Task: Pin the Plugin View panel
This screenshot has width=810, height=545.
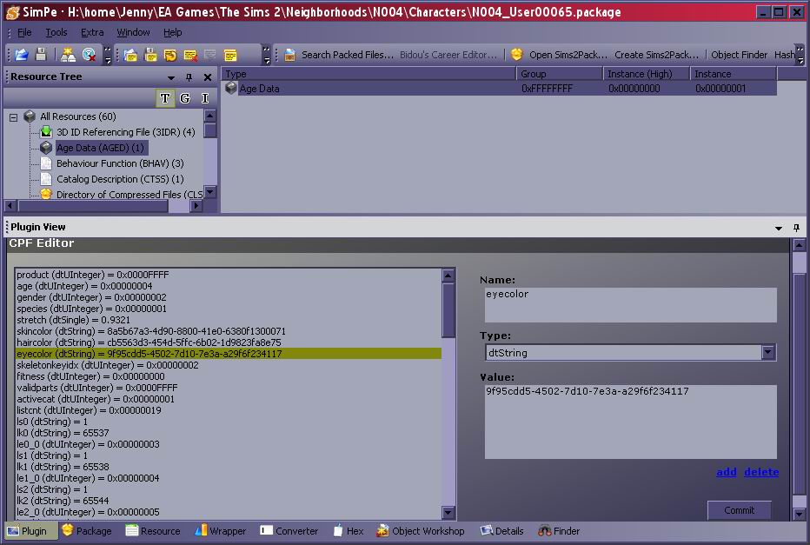Action: (796, 227)
